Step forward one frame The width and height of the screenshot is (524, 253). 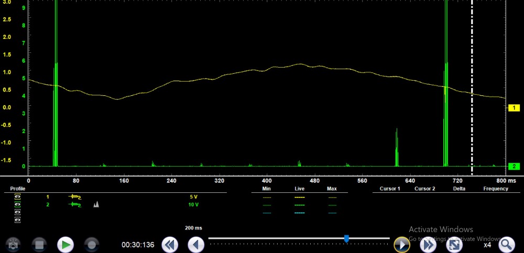click(401, 244)
